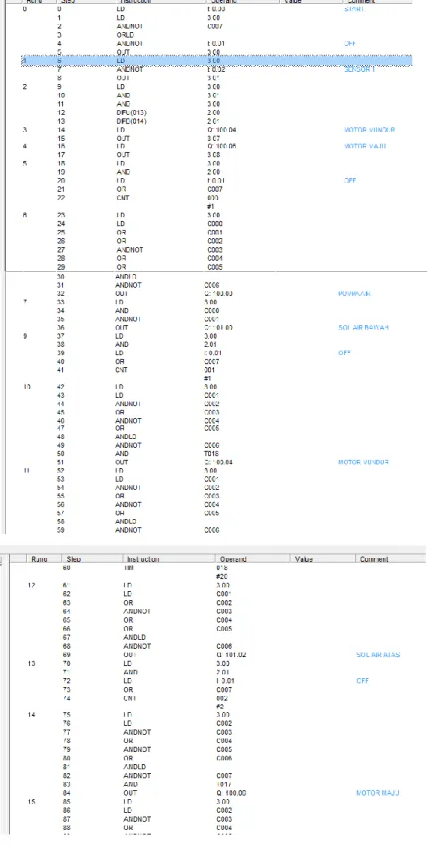Viewport: 428px width, 848px height.
Task: Select the OUT instruction at step 36
Action: tap(122, 328)
